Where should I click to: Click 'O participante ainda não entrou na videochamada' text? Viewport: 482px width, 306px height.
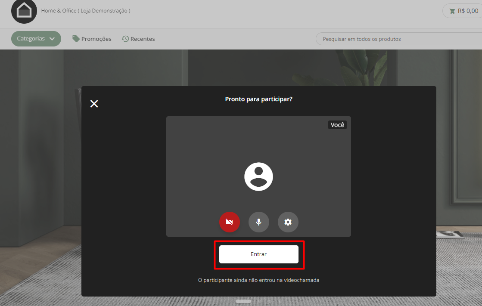click(258, 280)
